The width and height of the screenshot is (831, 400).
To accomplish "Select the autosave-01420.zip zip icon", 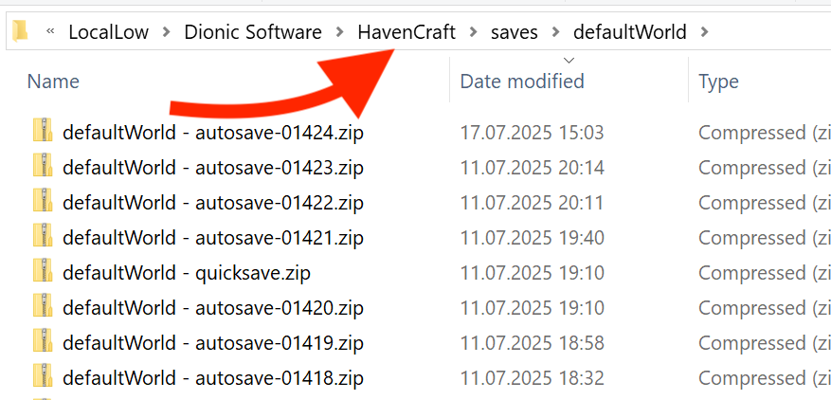I will click(x=43, y=305).
